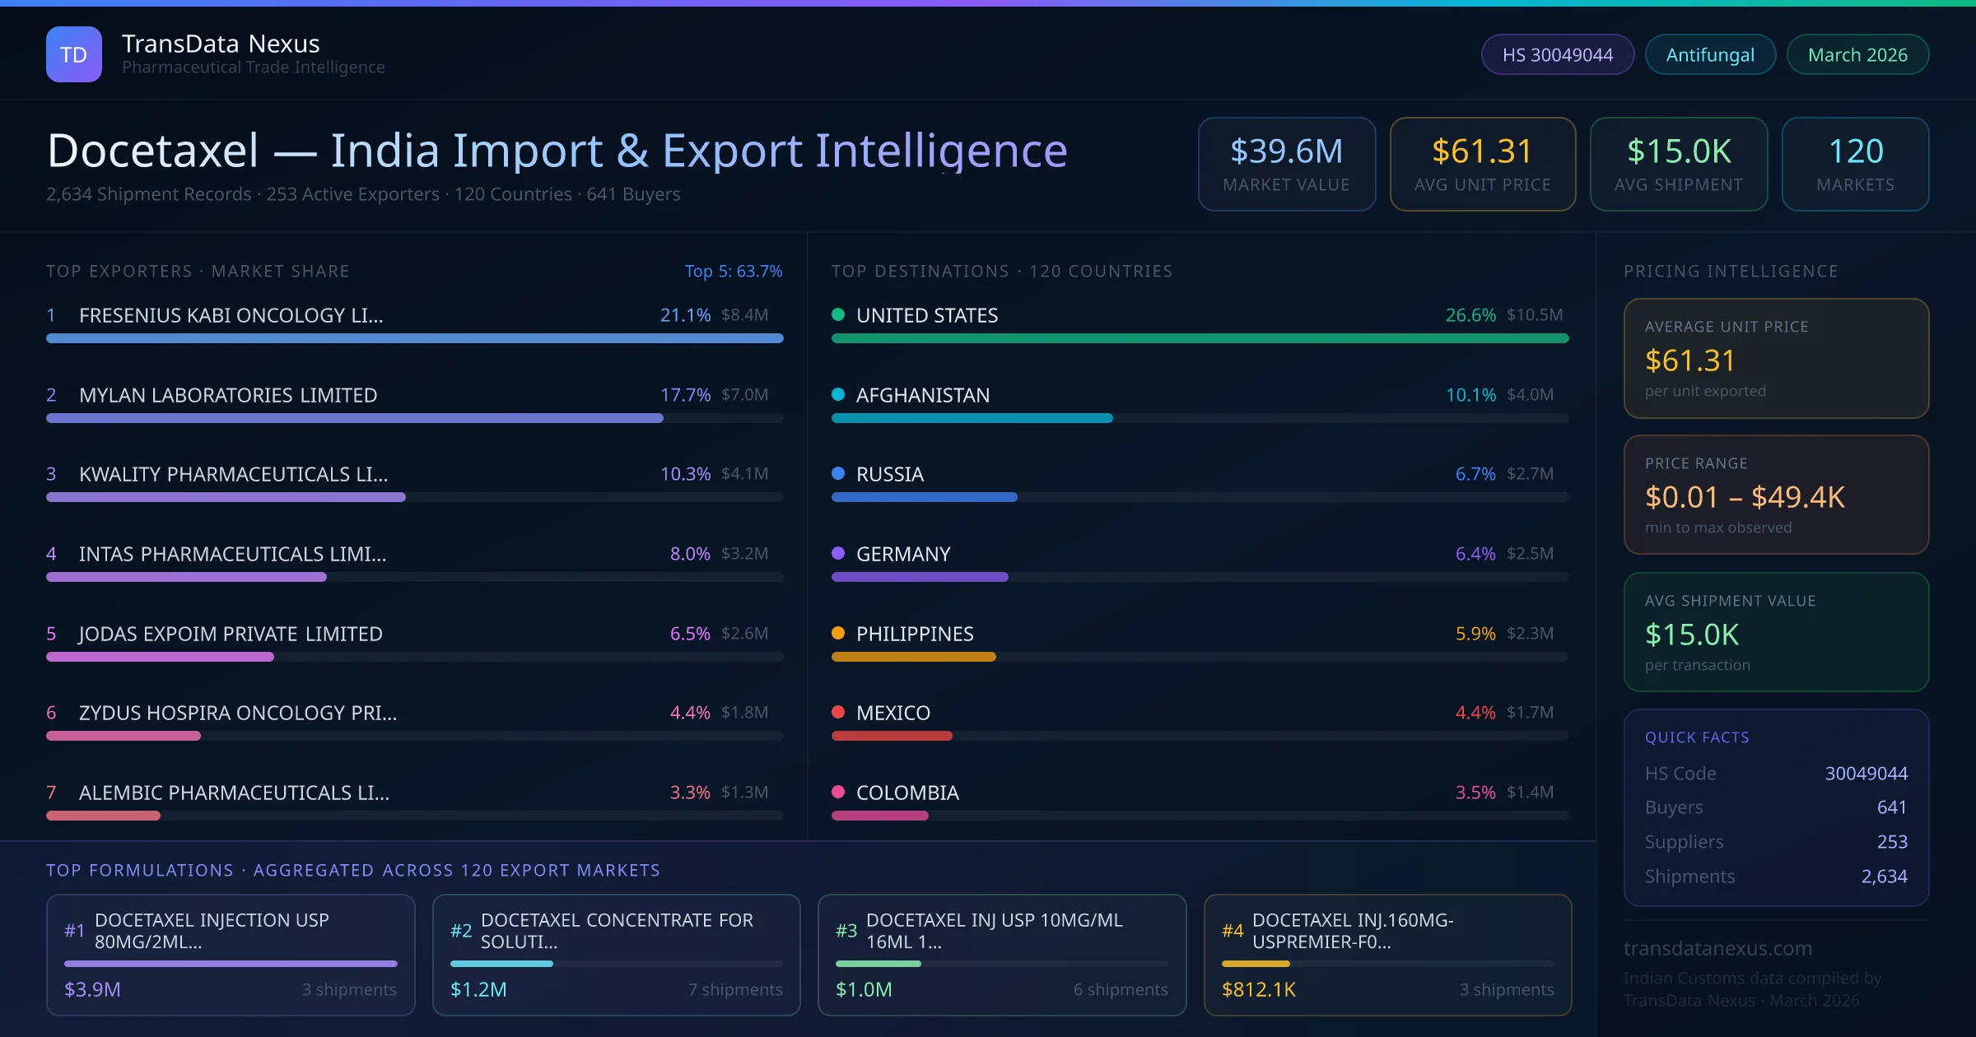This screenshot has width=1976, height=1037.
Task: Click the Afghanistan cyan dot marker
Action: [838, 394]
